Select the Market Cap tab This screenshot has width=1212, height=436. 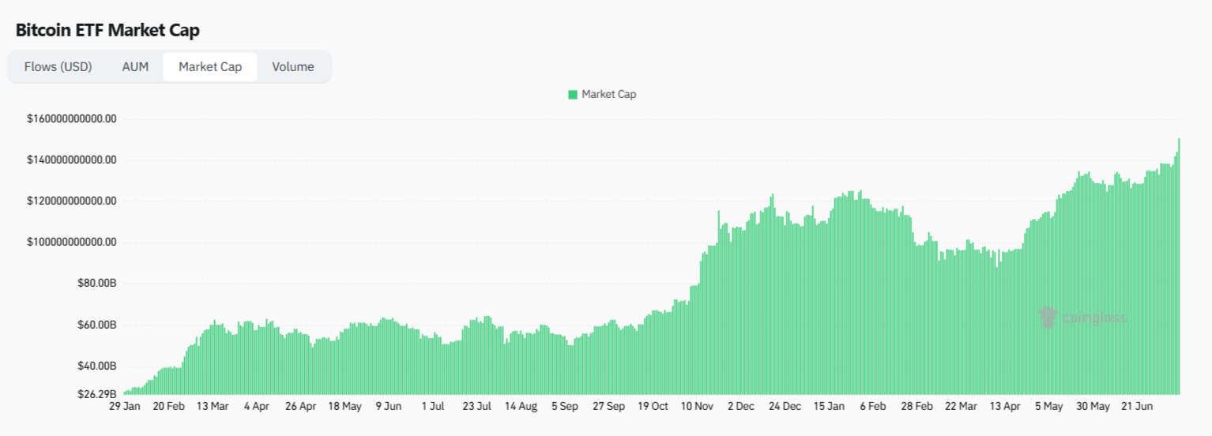(x=210, y=67)
